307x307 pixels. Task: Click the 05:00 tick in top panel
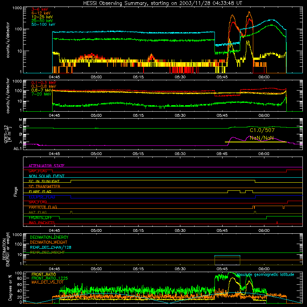coord(96,77)
